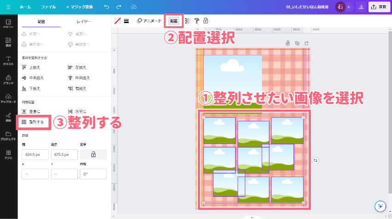
Task: Open the デザイン sidebar panel
Action: pos(8,24)
